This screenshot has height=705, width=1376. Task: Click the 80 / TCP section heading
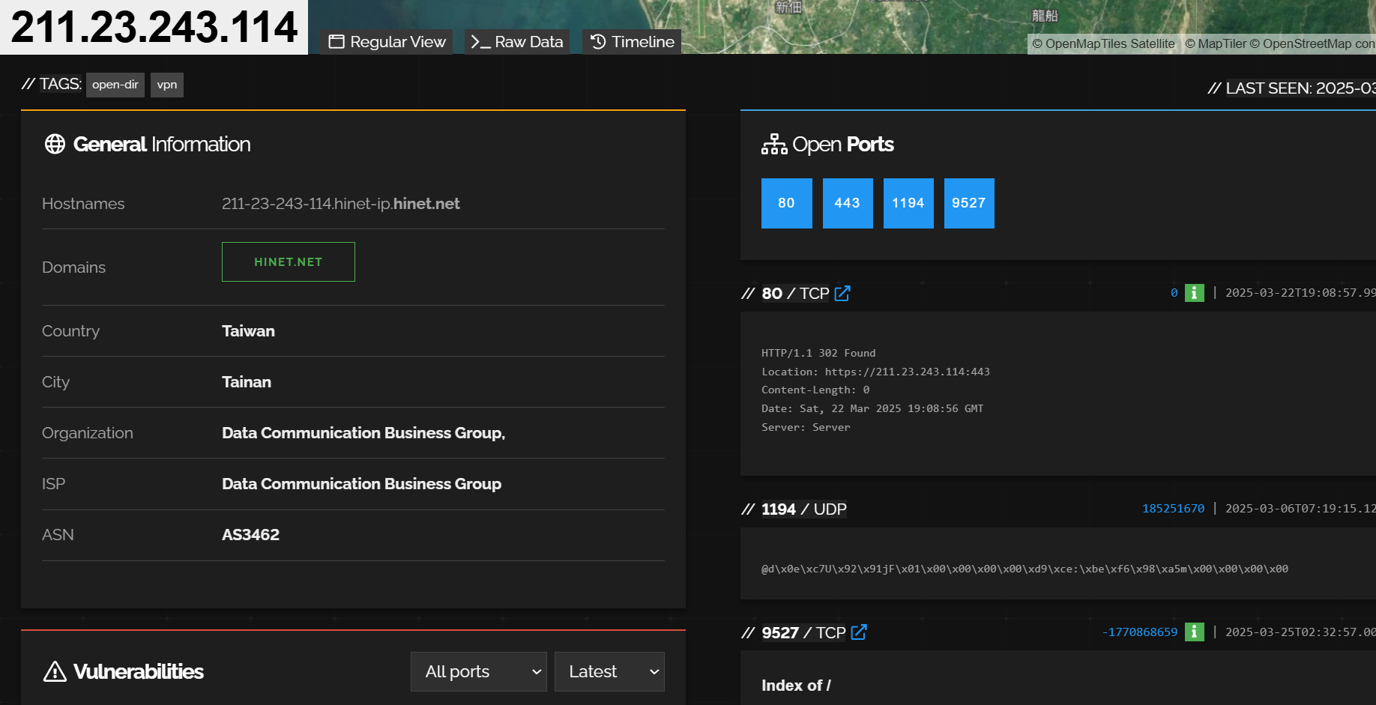795,294
